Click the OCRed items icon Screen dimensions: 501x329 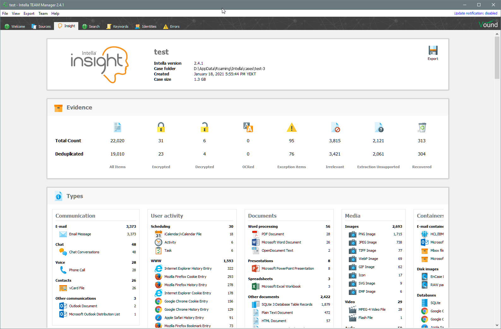(248, 127)
